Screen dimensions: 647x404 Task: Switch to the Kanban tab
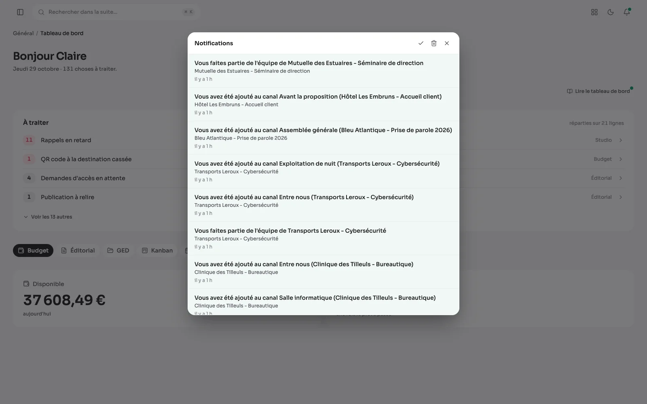point(157,250)
